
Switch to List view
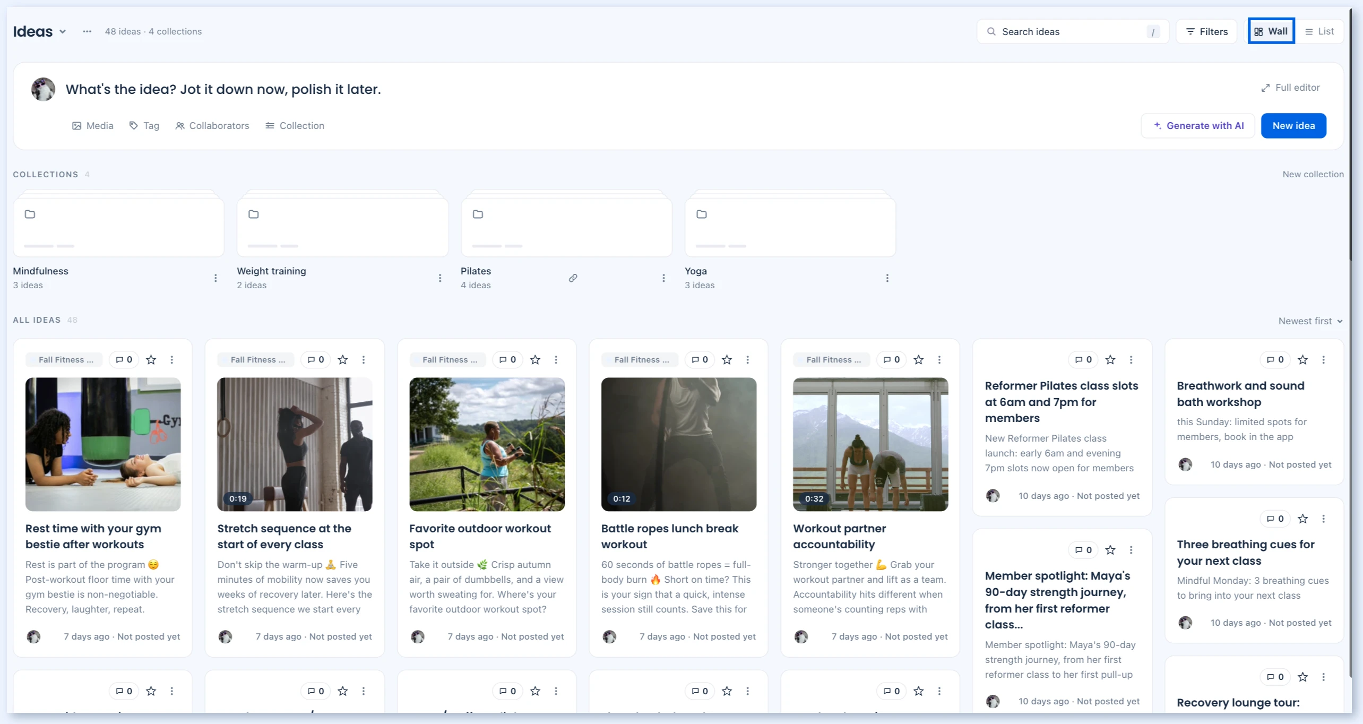pos(1319,31)
